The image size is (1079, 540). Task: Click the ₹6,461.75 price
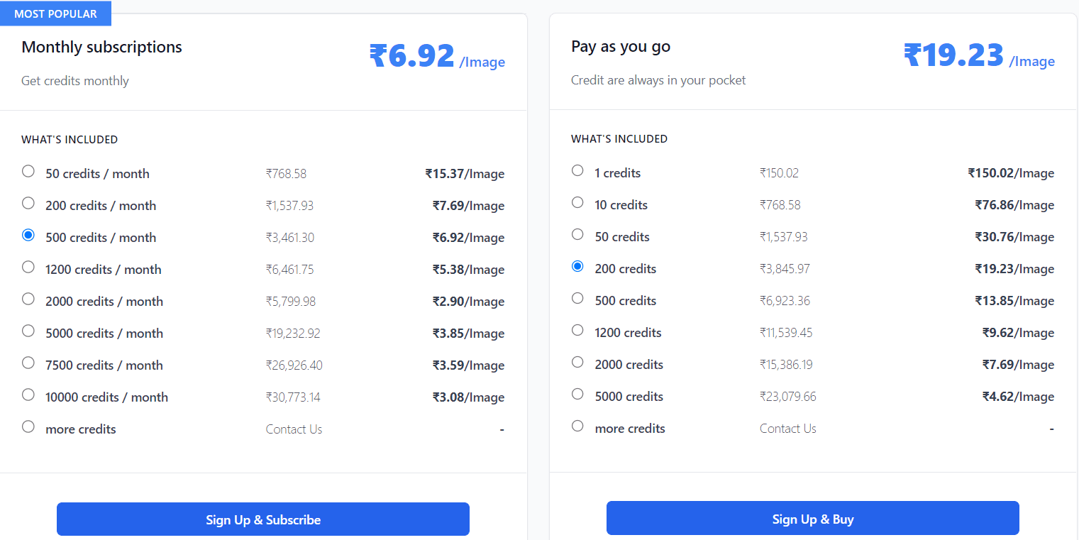click(289, 270)
